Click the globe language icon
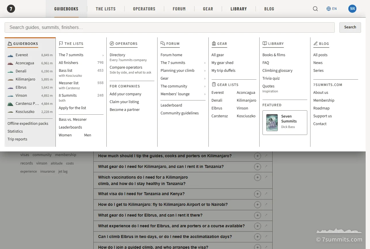Image resolution: width=370 pixels, height=249 pixels. (329, 9)
